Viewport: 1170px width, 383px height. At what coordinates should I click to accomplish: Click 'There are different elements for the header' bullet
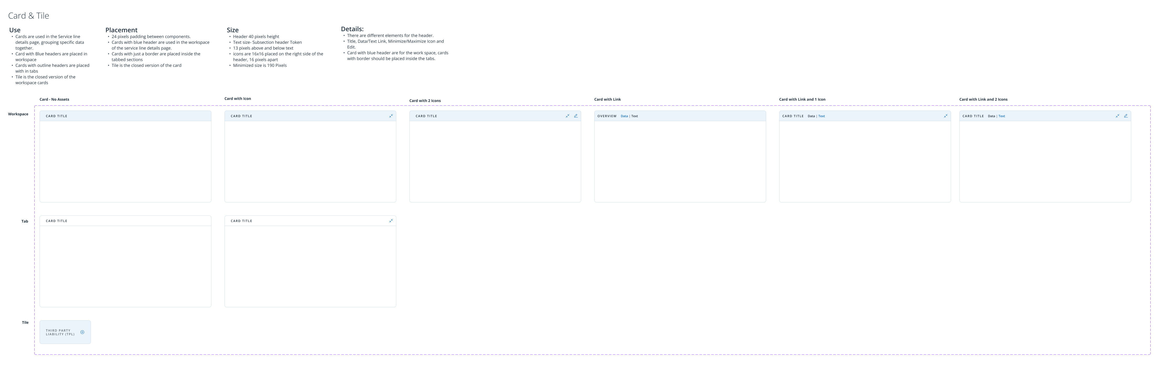pyautogui.click(x=390, y=35)
